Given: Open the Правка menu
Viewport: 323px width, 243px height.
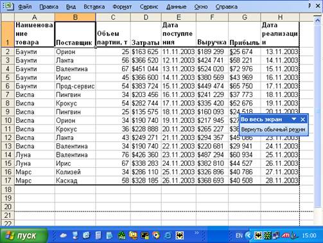Looking at the screenshot, I should pyautogui.click(x=49, y=7).
